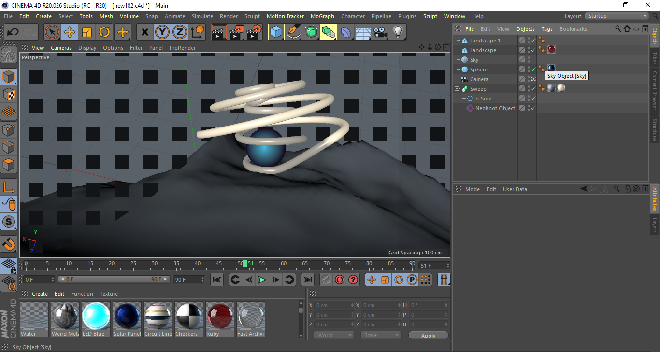Screen dimensions: 660x352
Task: Toggle Sweep enable checkmark
Action: coord(533,89)
